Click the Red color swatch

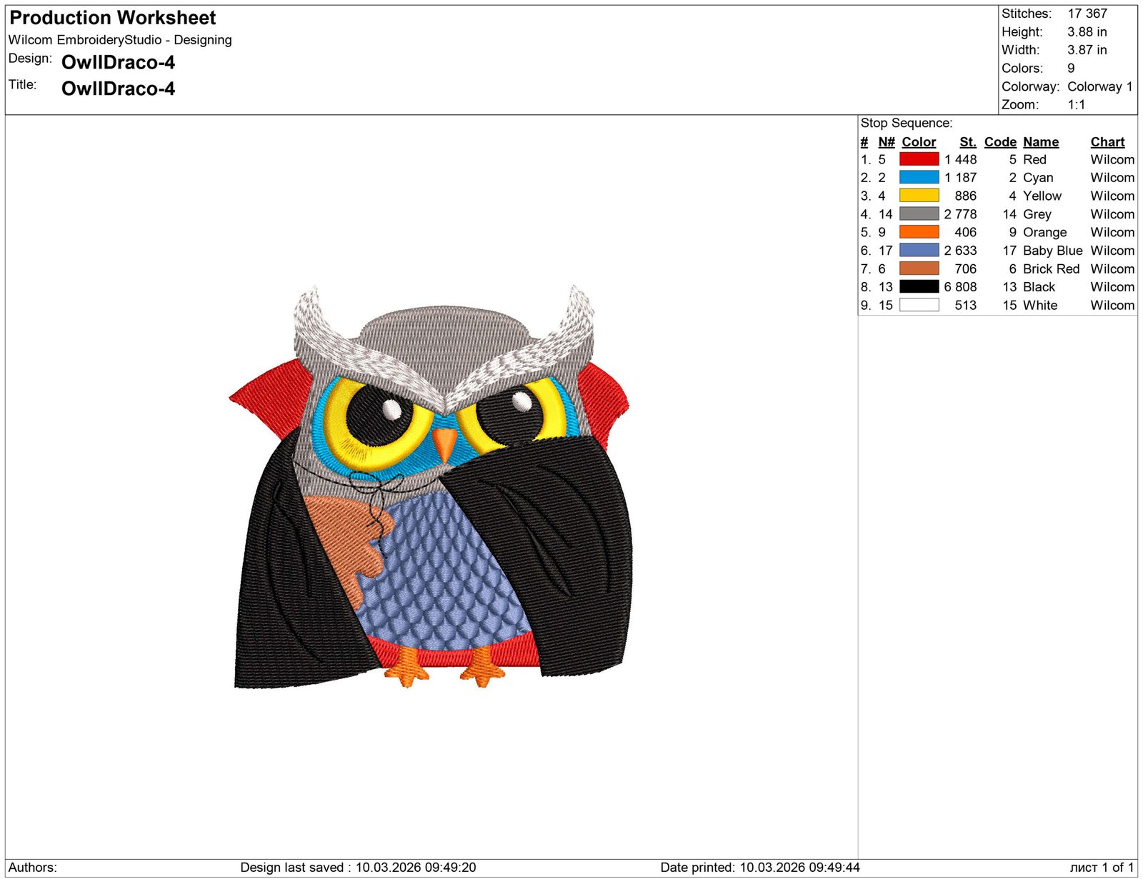pos(919,159)
